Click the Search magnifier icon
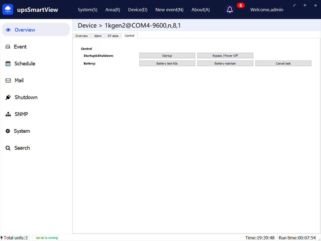This screenshot has width=321, height=241. (8, 148)
